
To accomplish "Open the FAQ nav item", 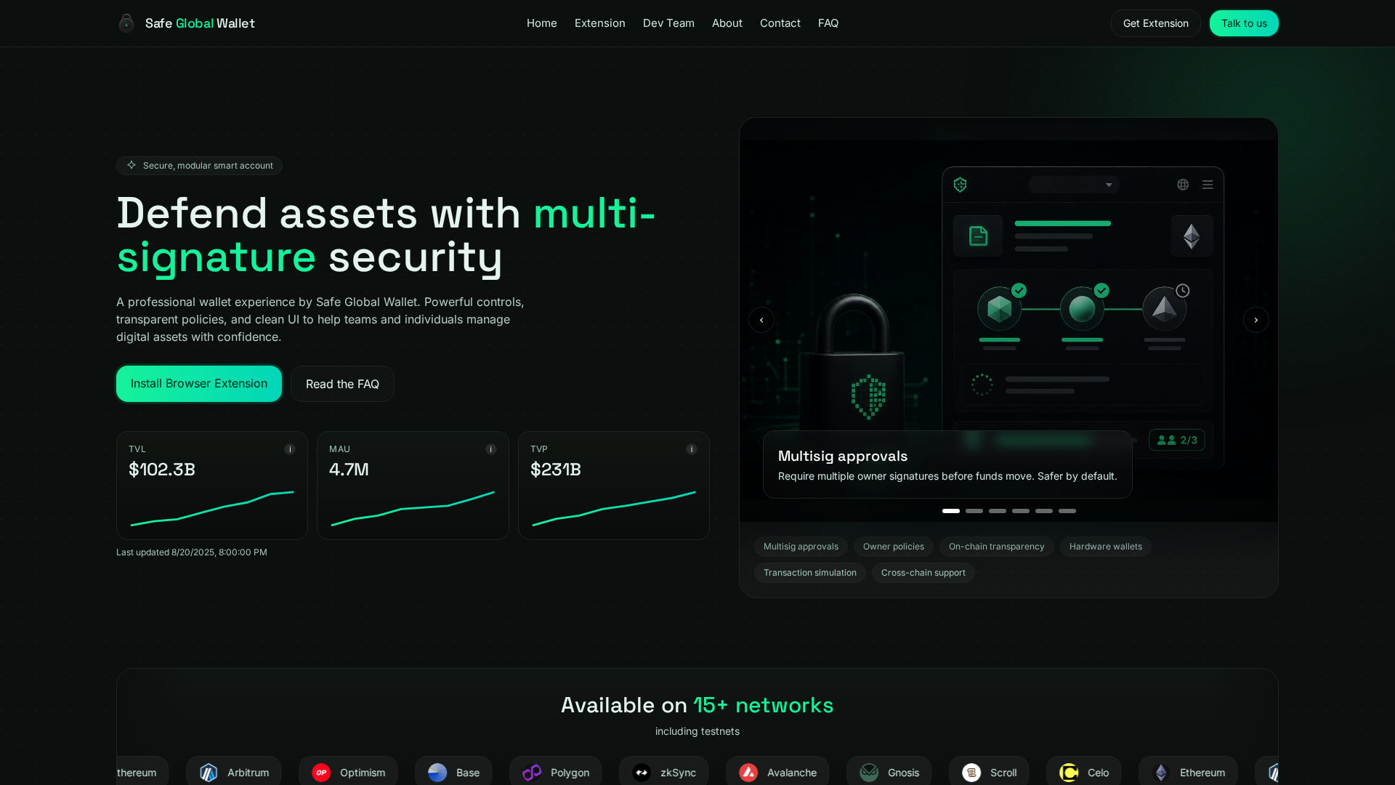I will point(828,23).
